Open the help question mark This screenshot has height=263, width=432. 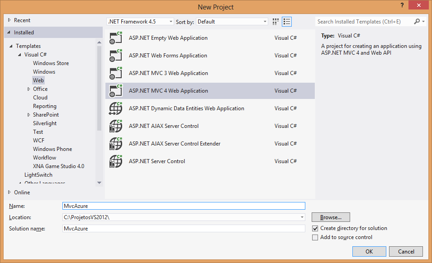402,5
